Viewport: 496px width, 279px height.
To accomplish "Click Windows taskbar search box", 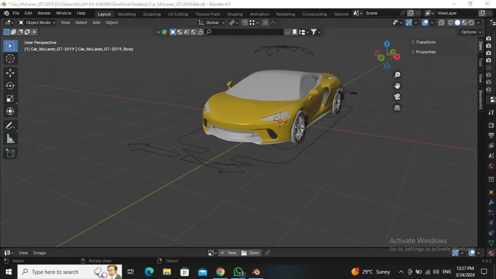I will pos(69,272).
